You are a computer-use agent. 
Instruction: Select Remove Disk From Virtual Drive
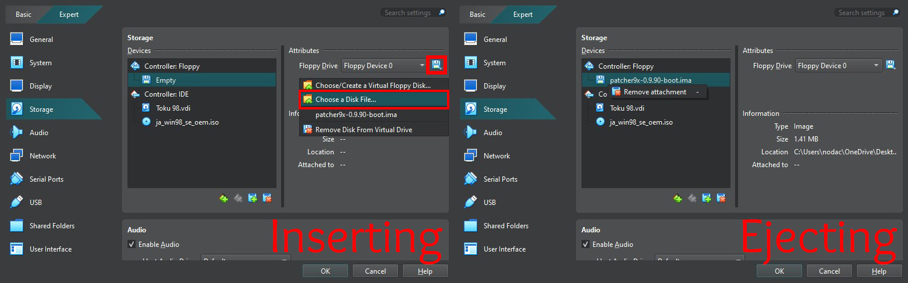point(374,129)
